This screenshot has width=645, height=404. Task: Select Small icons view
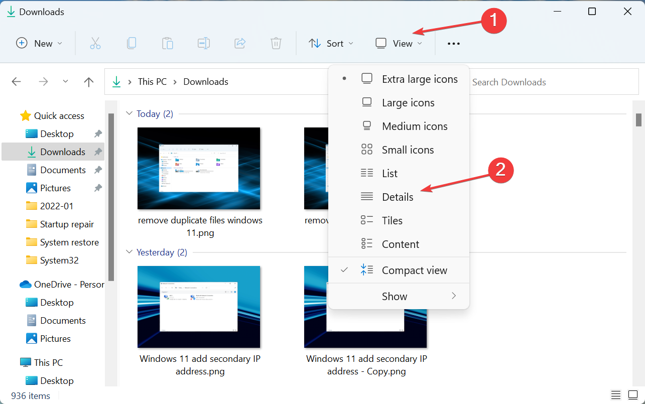tap(399, 150)
